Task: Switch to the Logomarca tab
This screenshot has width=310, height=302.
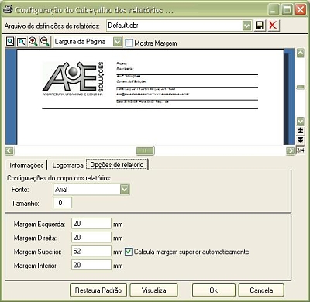Action: [67, 165]
